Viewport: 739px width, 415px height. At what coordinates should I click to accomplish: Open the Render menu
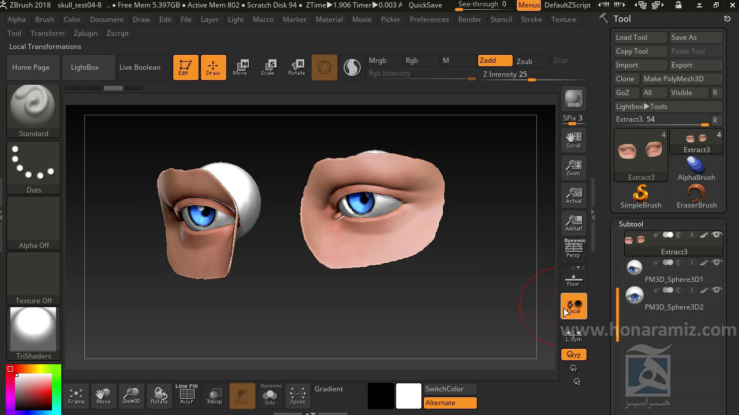coord(469,19)
